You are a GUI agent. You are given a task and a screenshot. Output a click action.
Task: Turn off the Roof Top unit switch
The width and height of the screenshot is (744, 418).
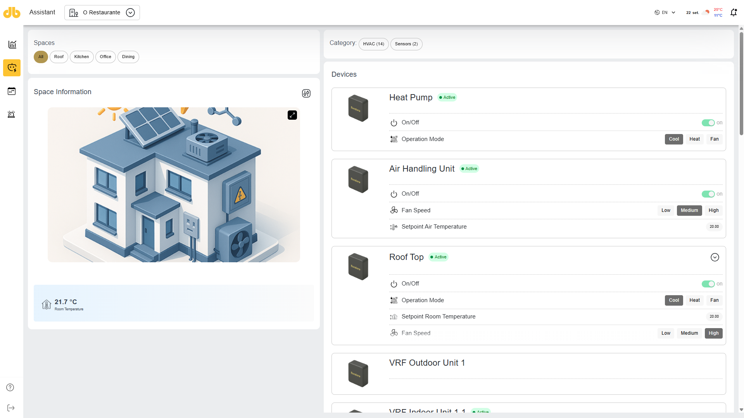click(708, 284)
